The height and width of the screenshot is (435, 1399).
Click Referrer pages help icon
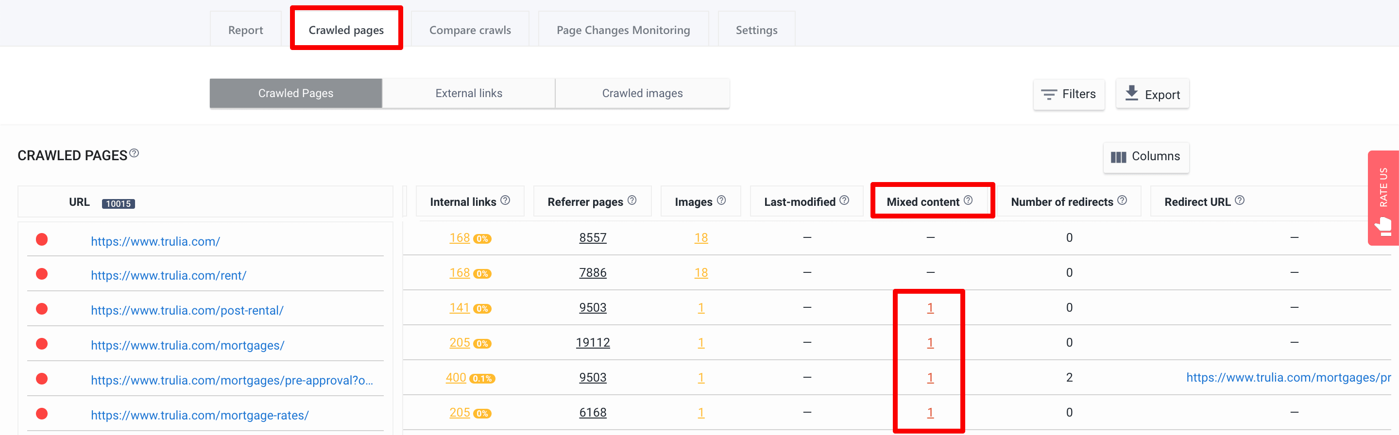(632, 201)
